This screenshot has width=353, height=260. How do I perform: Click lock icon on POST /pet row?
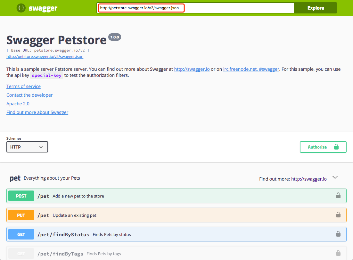pyautogui.click(x=338, y=195)
